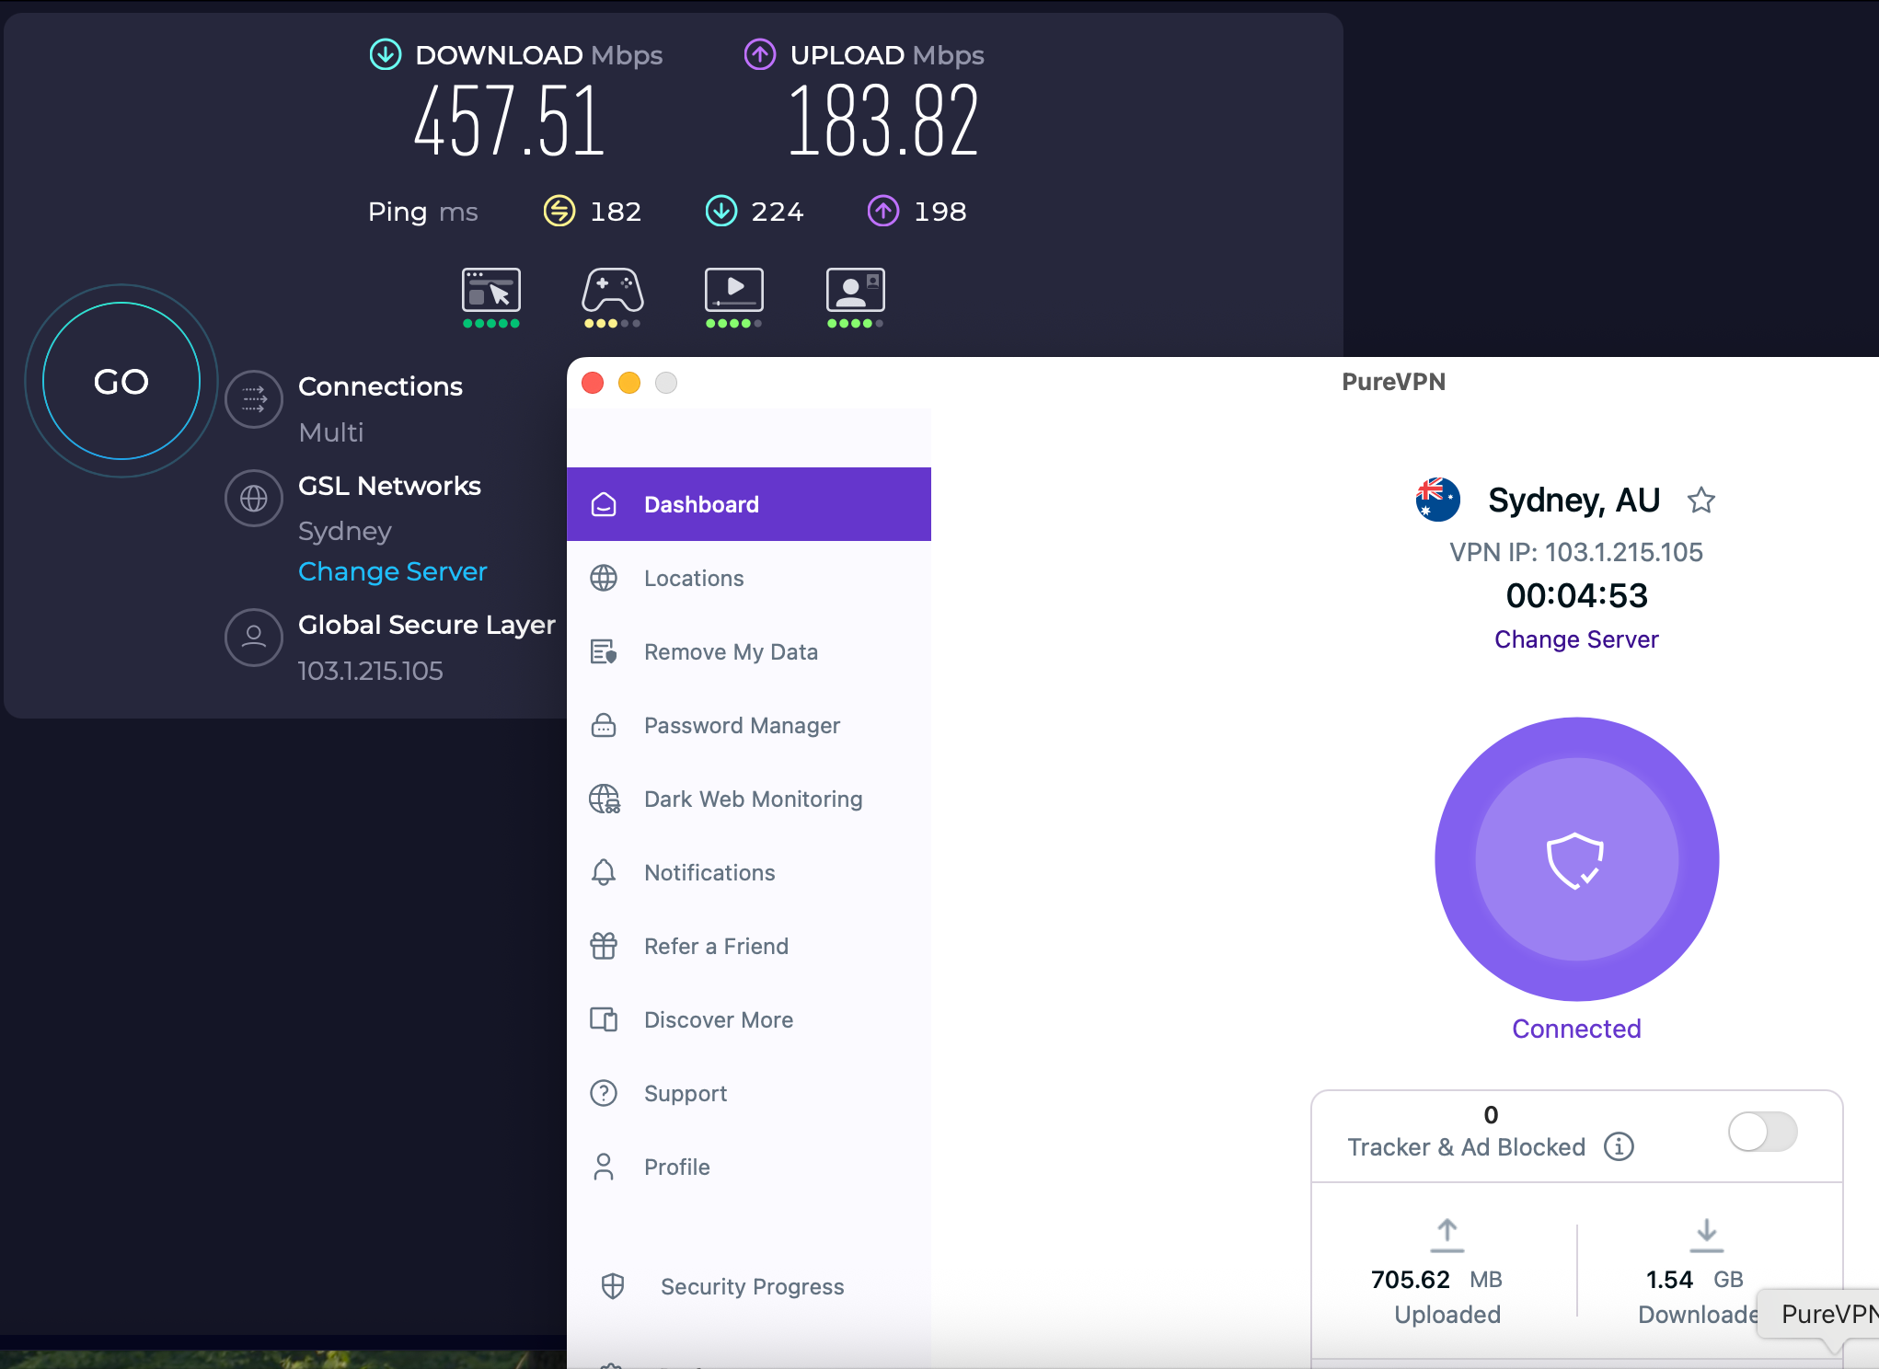Click the Support question mark icon
The height and width of the screenshot is (1369, 1879).
604,1093
